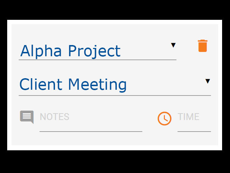Click the black triangle beside Alpha Project
The height and width of the screenshot is (173, 230).
tap(173, 45)
